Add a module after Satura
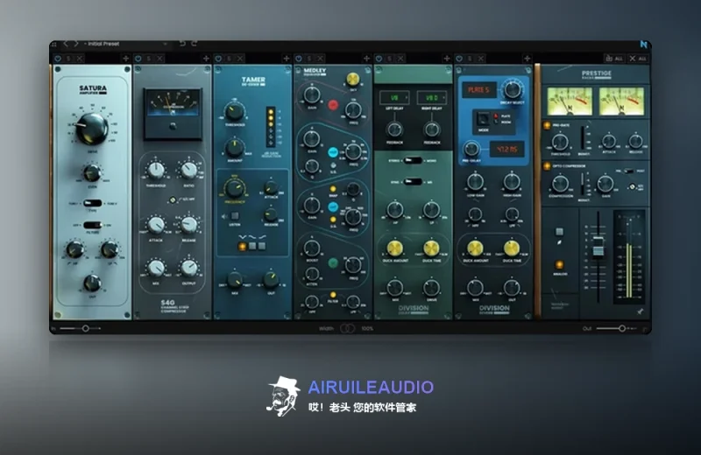 tap(125, 59)
